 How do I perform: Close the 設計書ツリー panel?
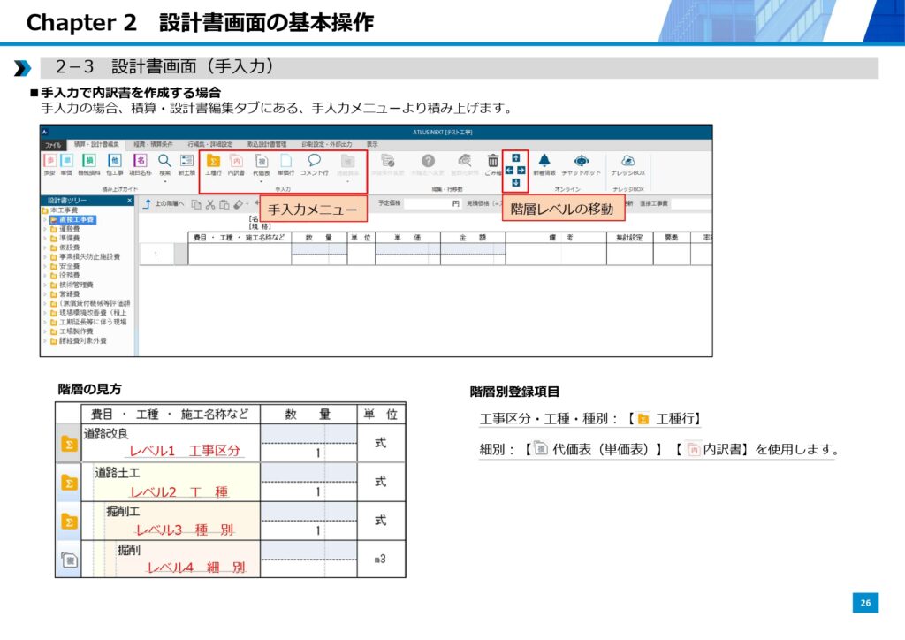click(x=129, y=201)
